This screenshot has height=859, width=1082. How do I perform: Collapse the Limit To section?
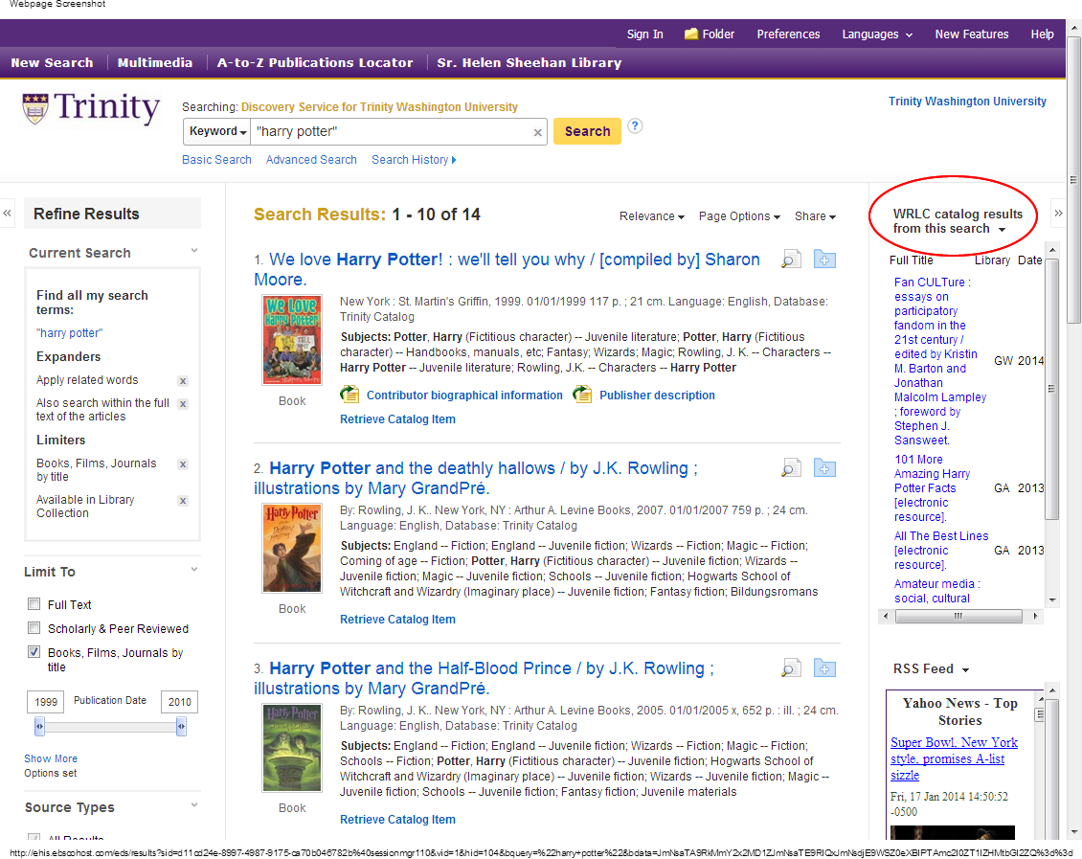(194, 569)
